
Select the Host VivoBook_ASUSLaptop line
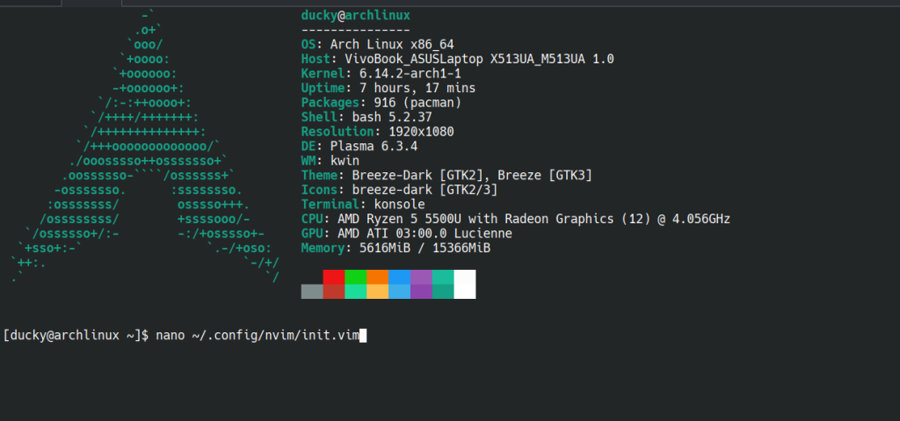point(457,59)
